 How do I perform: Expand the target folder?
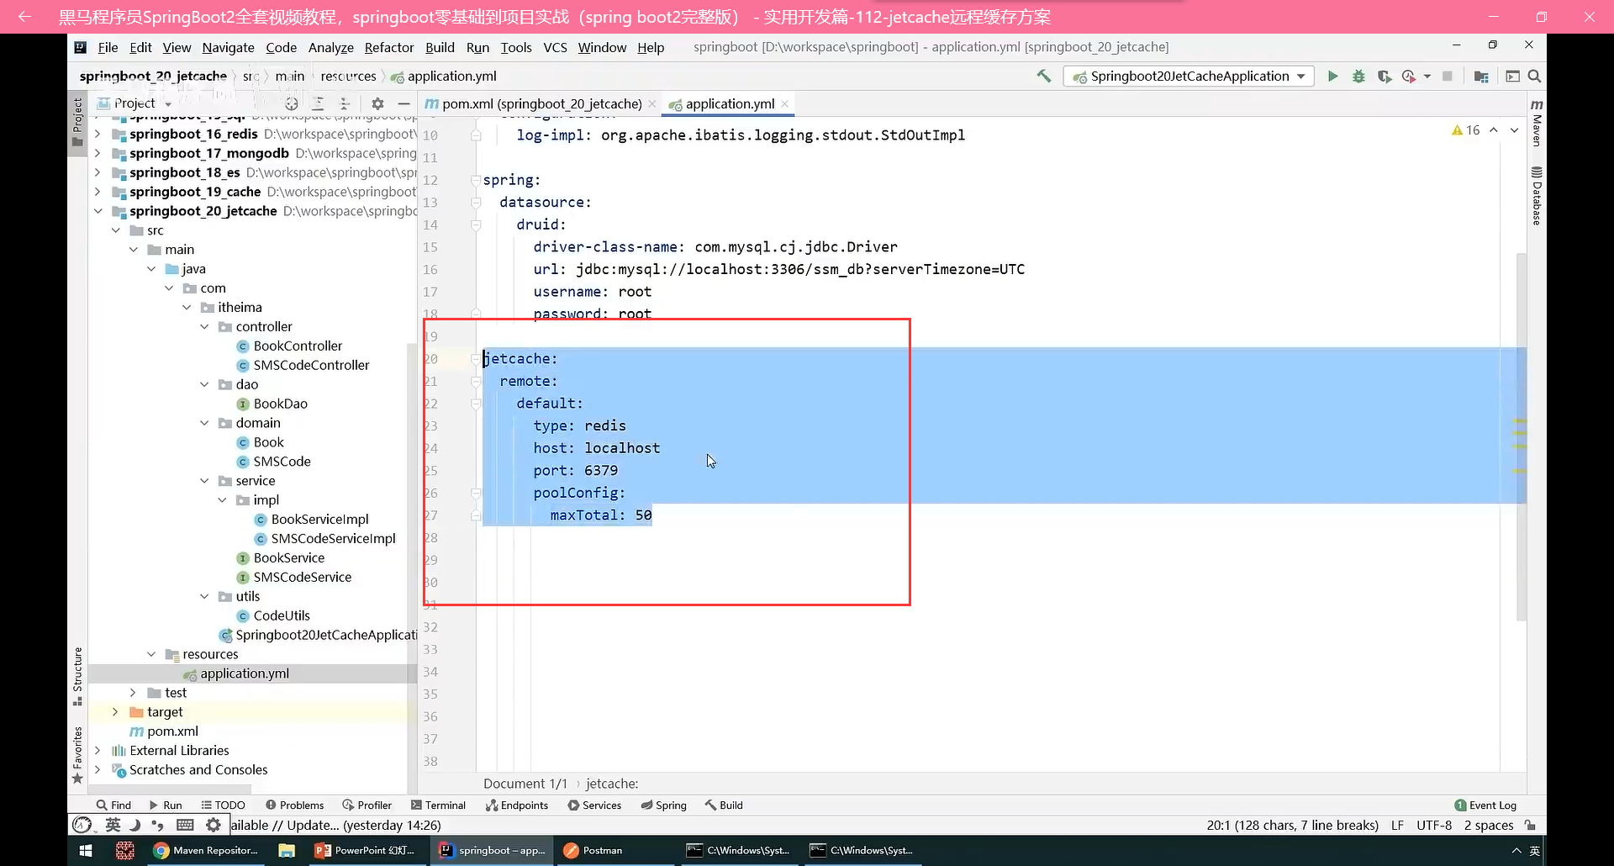click(x=115, y=712)
